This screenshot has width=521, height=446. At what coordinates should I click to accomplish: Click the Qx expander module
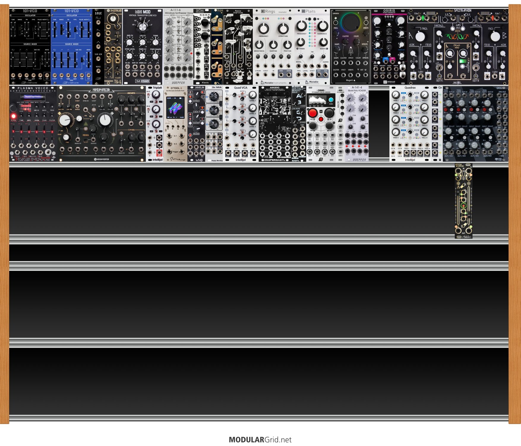437,124
